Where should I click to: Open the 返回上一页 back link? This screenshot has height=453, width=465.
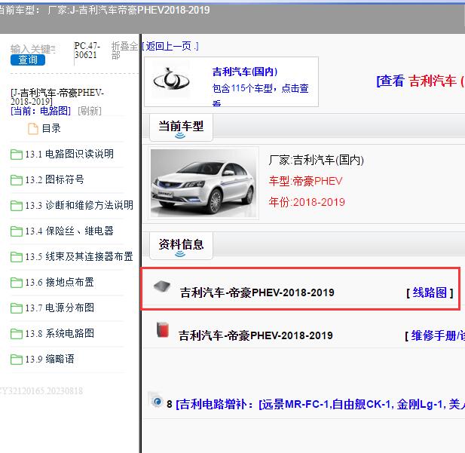coord(170,46)
